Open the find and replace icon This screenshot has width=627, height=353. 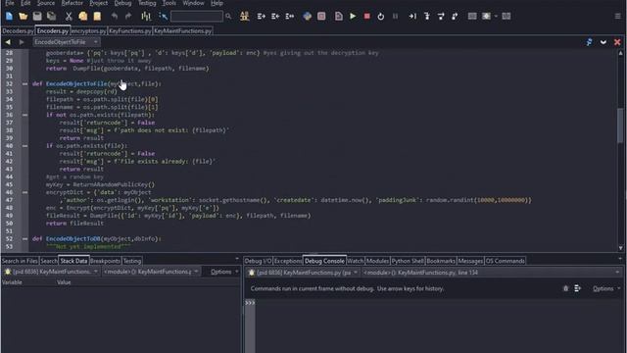pyautogui.click(x=244, y=16)
